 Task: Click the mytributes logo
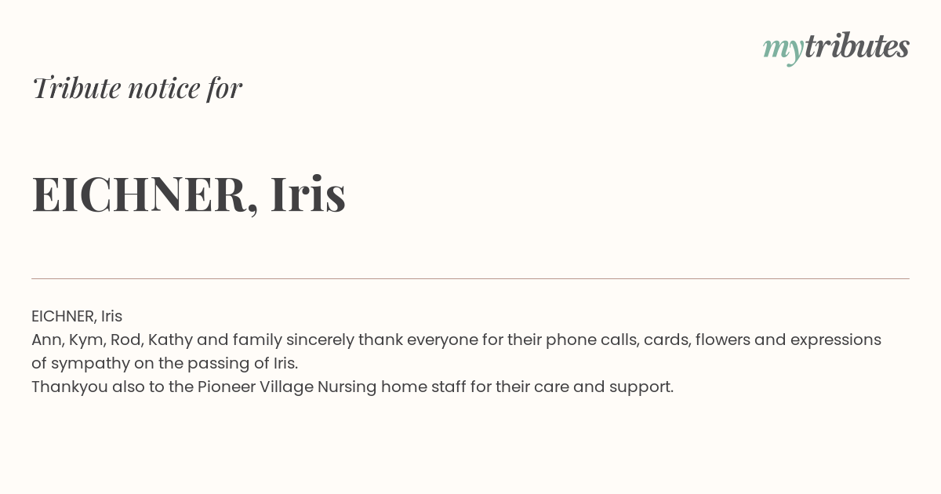pos(836,48)
